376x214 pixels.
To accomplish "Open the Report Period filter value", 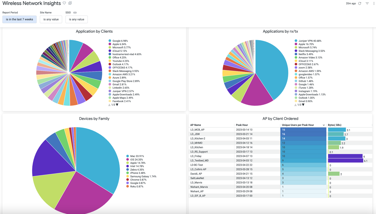I will point(19,19).
